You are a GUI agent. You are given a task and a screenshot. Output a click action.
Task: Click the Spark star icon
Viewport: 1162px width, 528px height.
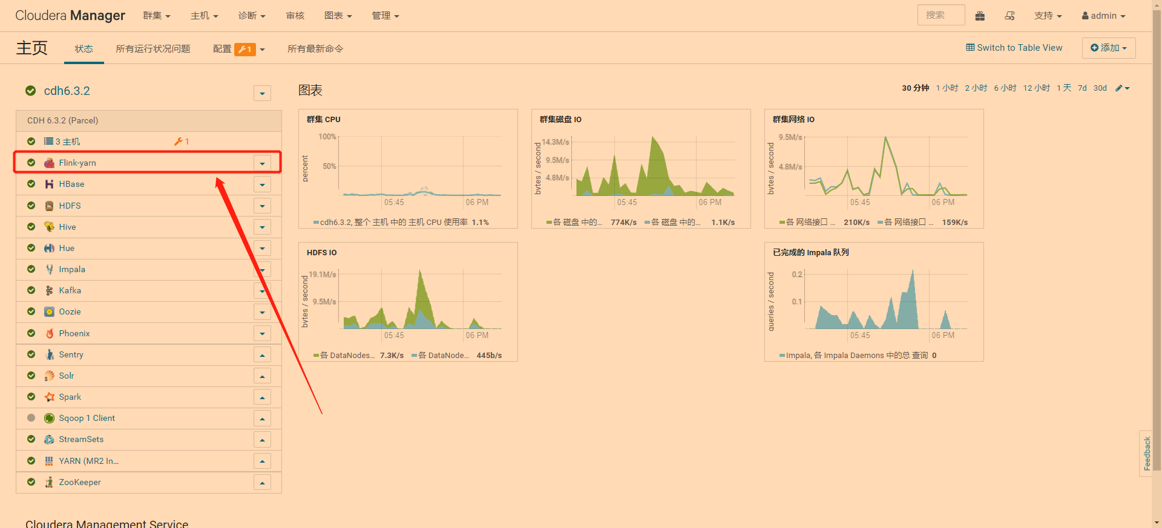point(50,397)
